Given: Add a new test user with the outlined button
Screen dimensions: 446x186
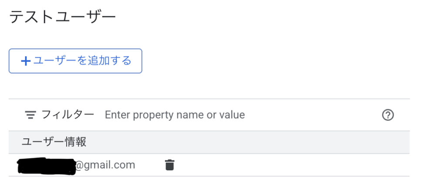Looking at the screenshot, I should point(75,61).
